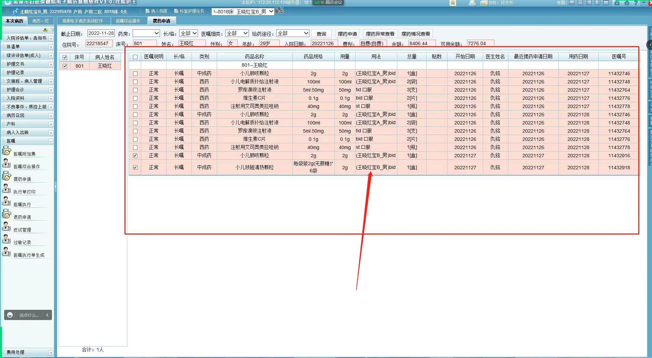Check the 小儿电解质补给注射液 row dated 20221128
This screenshot has height=358, width=652.
pos(135,123)
